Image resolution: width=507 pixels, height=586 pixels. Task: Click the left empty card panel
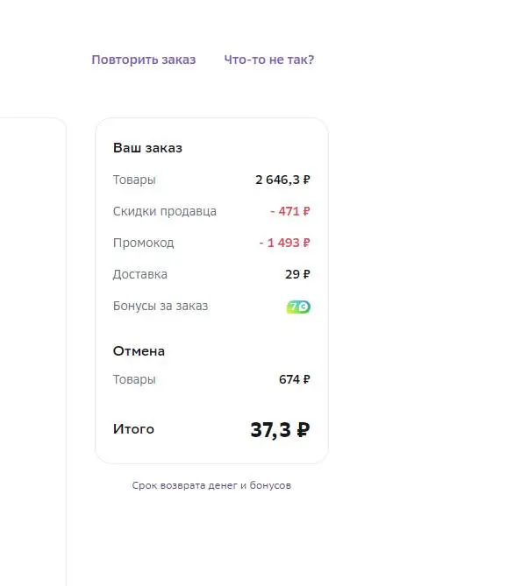pyautogui.click(x=33, y=351)
